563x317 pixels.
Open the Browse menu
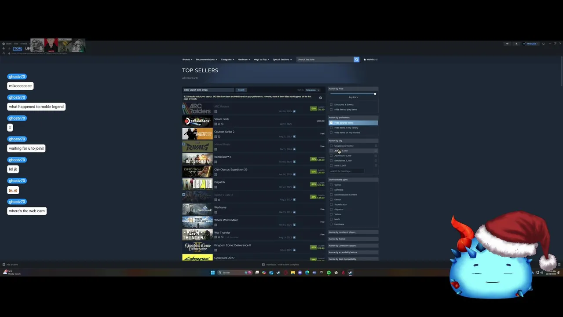pos(187,59)
